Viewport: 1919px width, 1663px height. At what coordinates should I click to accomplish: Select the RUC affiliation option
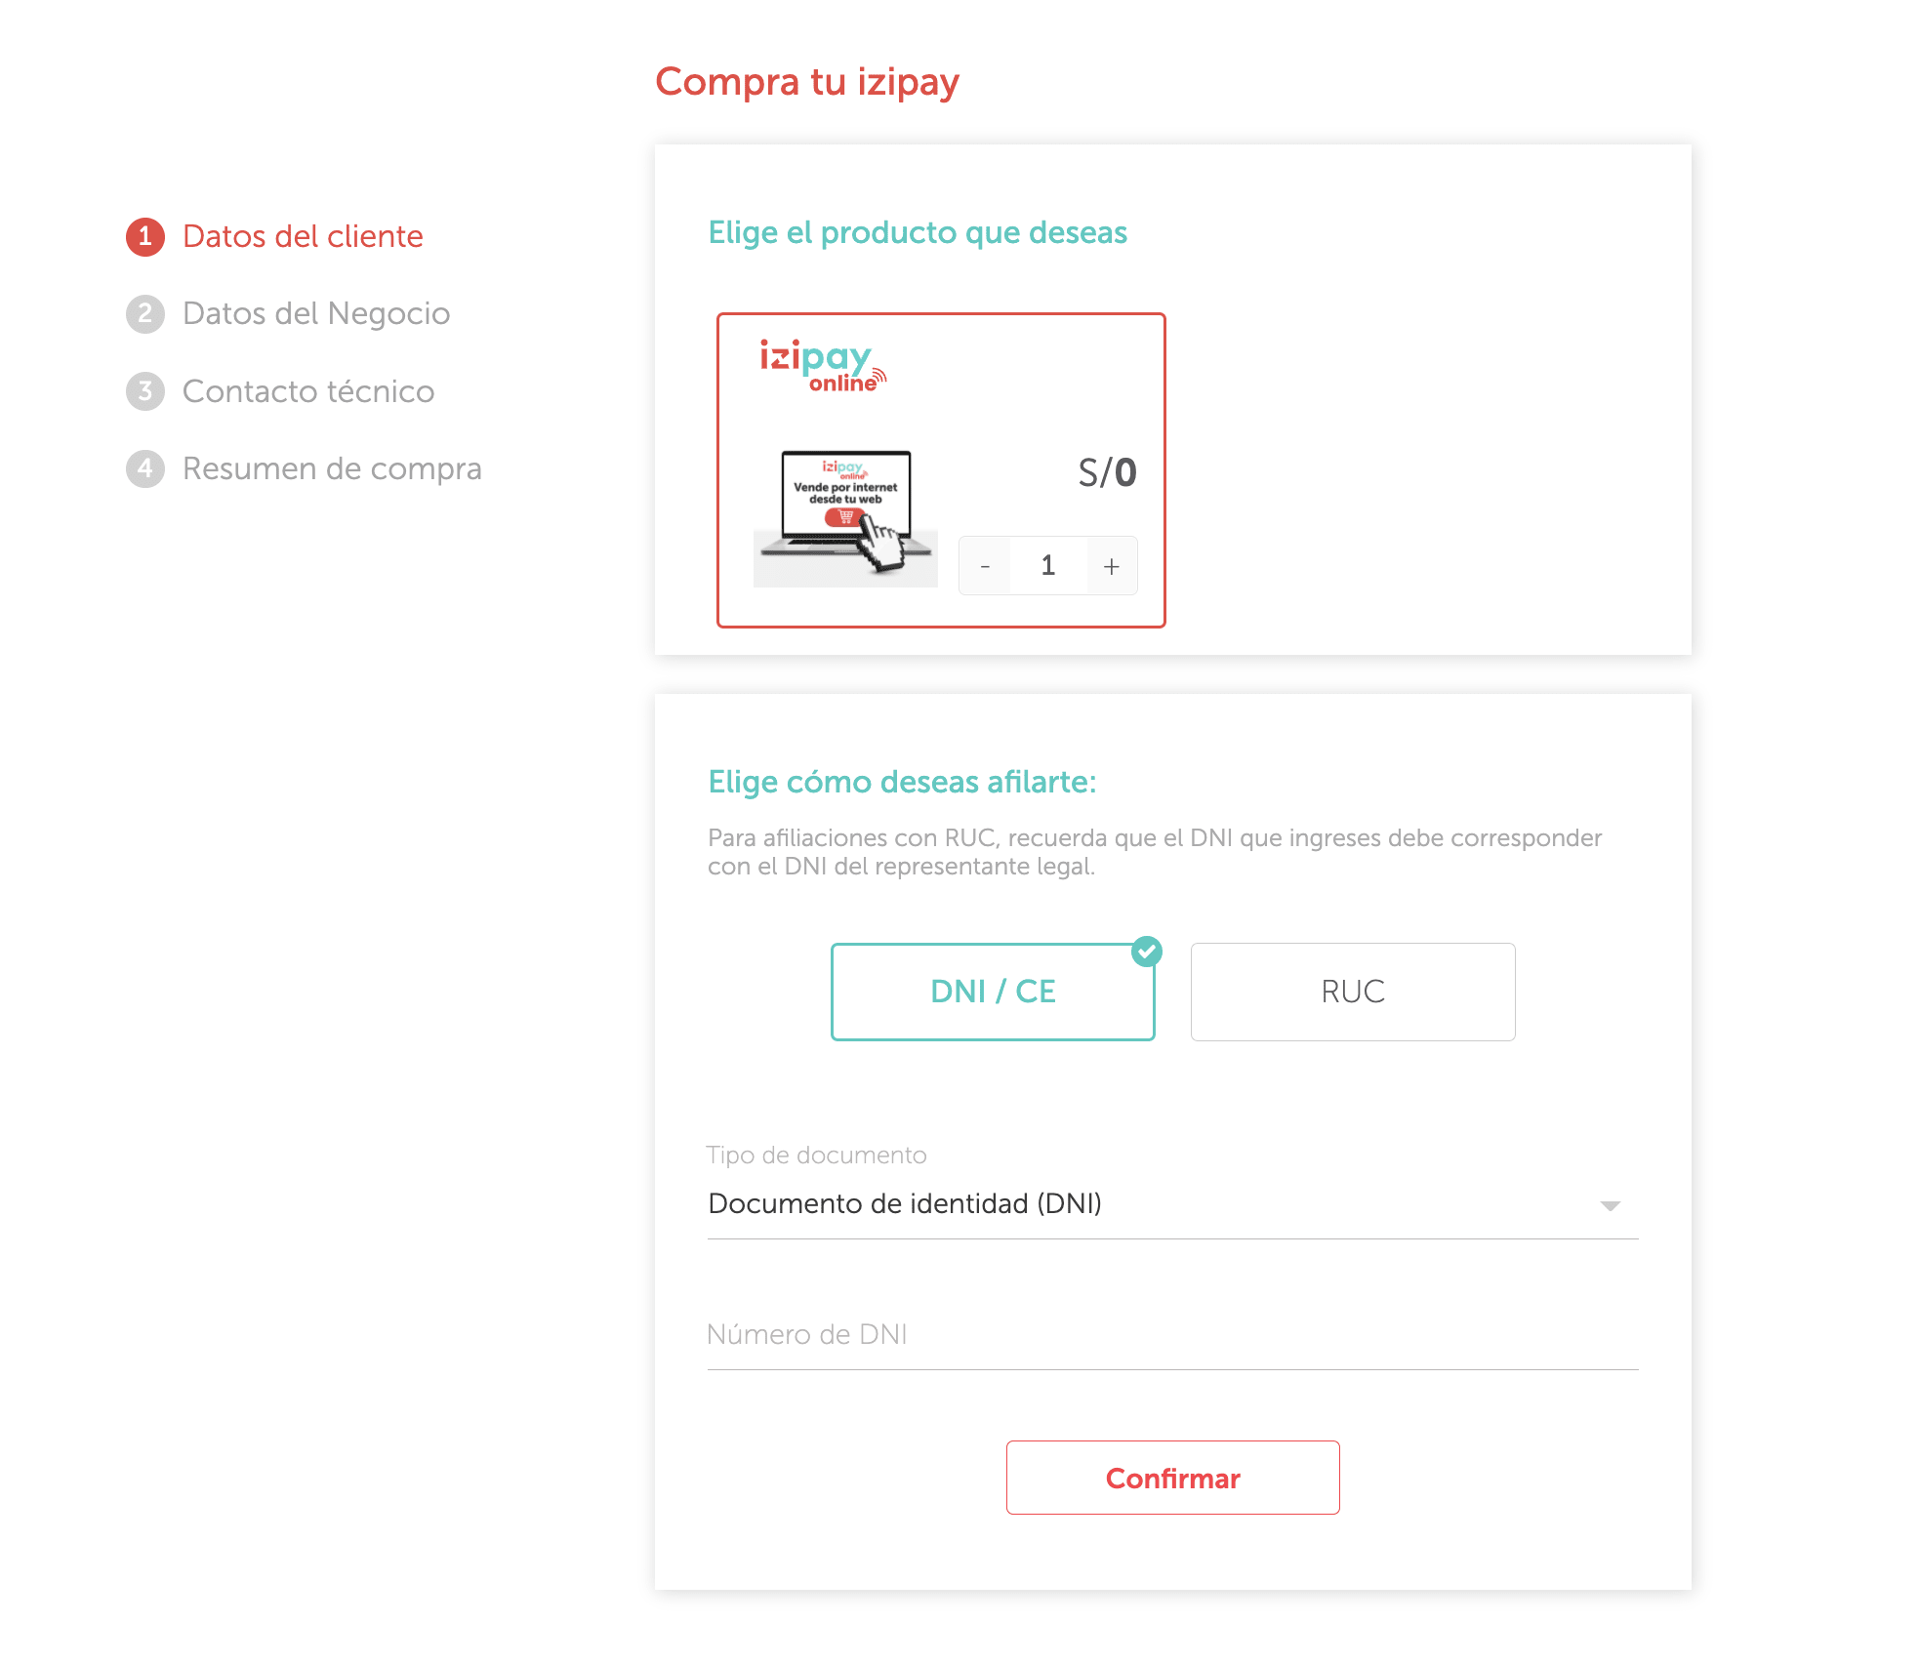pyautogui.click(x=1353, y=992)
